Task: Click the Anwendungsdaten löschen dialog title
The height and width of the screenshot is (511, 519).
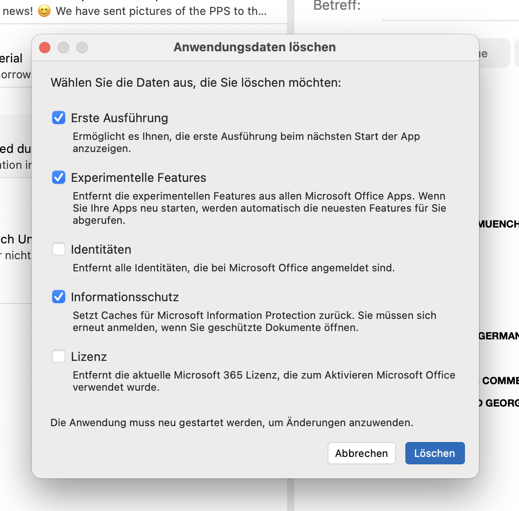Action: pos(254,47)
